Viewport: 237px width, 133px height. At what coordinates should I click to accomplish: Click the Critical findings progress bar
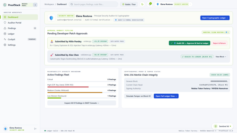[82, 82]
